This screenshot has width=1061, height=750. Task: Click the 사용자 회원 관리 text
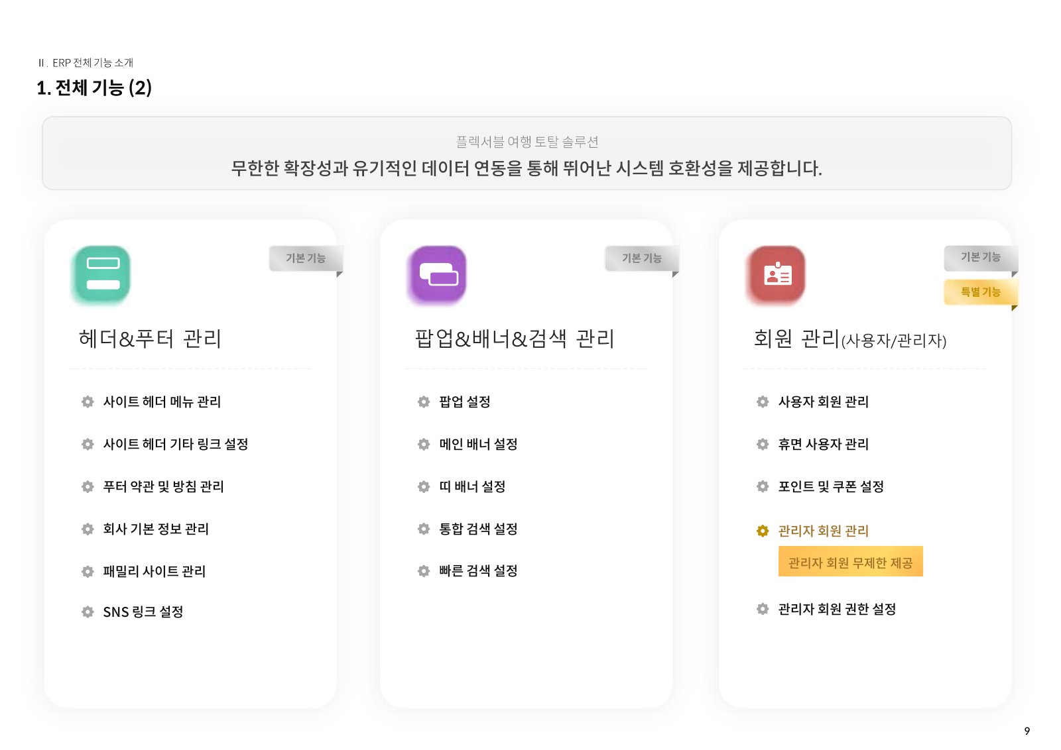[824, 402]
